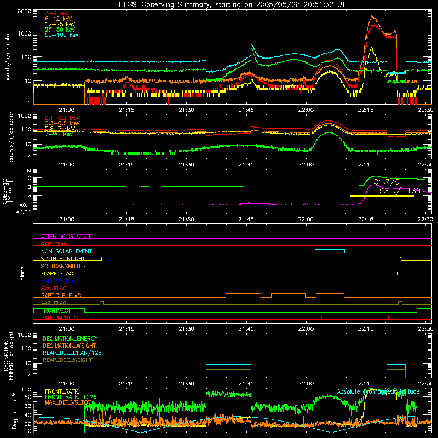The height and width of the screenshot is (438, 438).
Task: Click the 10000 tick label on top panel
Action: 23,11
